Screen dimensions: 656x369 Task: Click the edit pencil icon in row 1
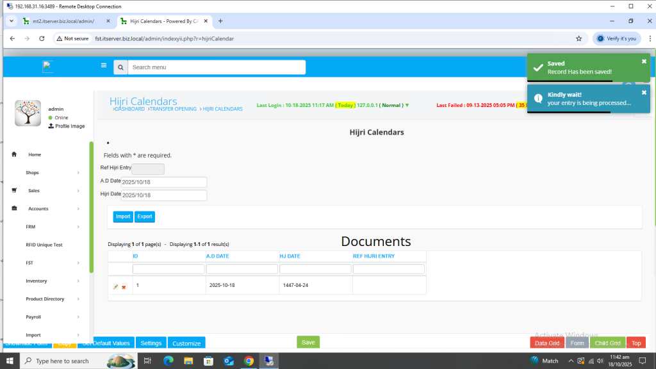pyautogui.click(x=116, y=286)
